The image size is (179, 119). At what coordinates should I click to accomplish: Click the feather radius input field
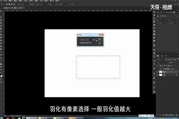[x=89, y=40]
